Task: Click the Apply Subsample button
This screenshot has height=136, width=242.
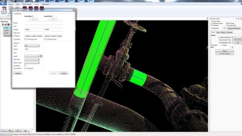Action: tap(234, 28)
